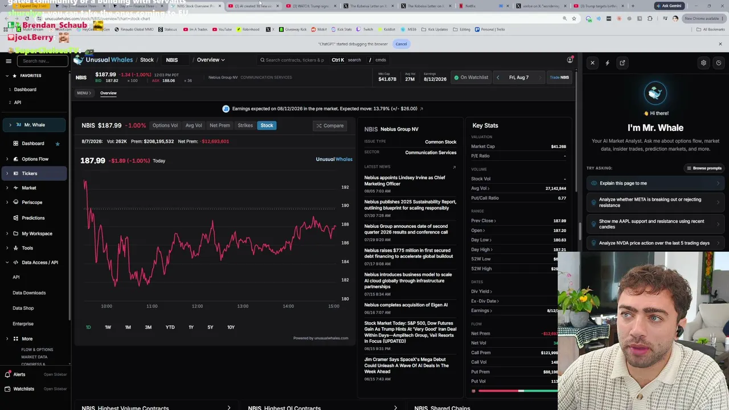Go to next date with right arrow
729x410 pixels.
[539, 77]
